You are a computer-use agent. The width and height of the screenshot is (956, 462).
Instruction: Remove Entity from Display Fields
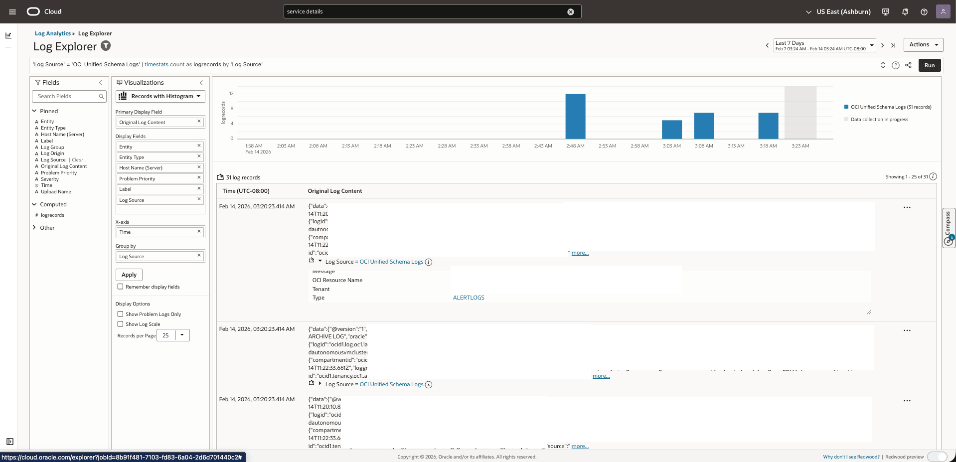tap(199, 146)
